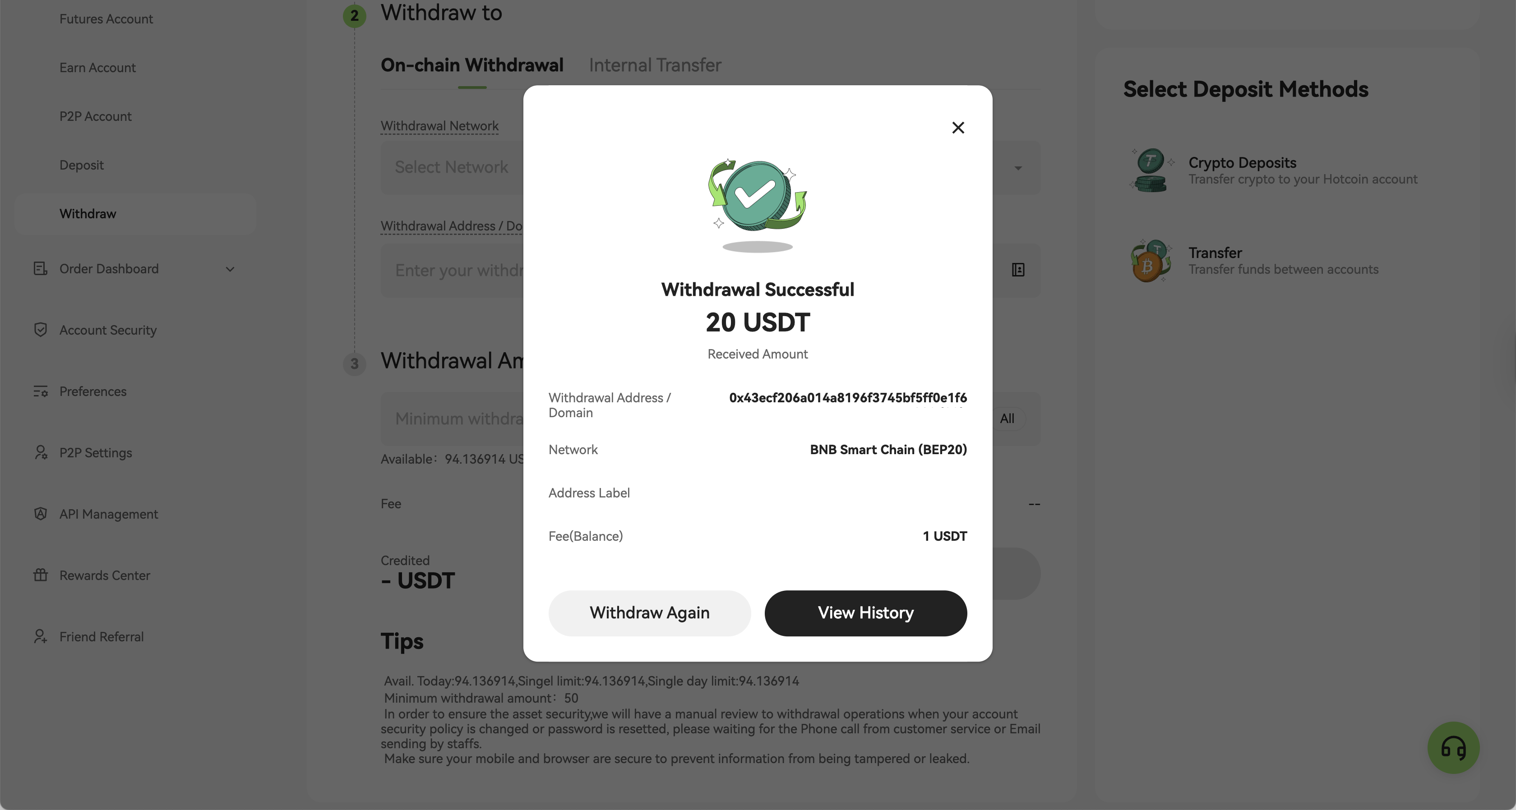The width and height of the screenshot is (1516, 810).
Task: Click the Account Security shield icon
Action: pos(41,330)
